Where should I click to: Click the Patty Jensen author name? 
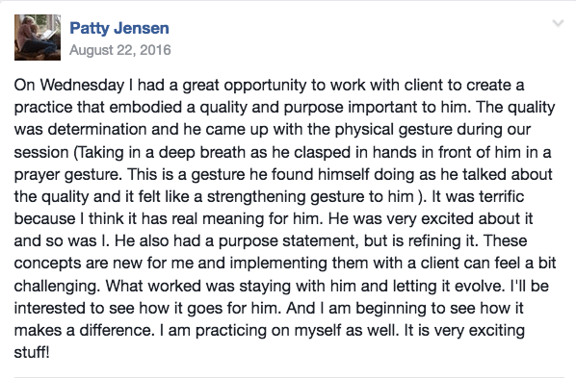coord(119,28)
